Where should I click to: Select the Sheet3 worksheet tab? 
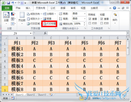tap(42, 95)
